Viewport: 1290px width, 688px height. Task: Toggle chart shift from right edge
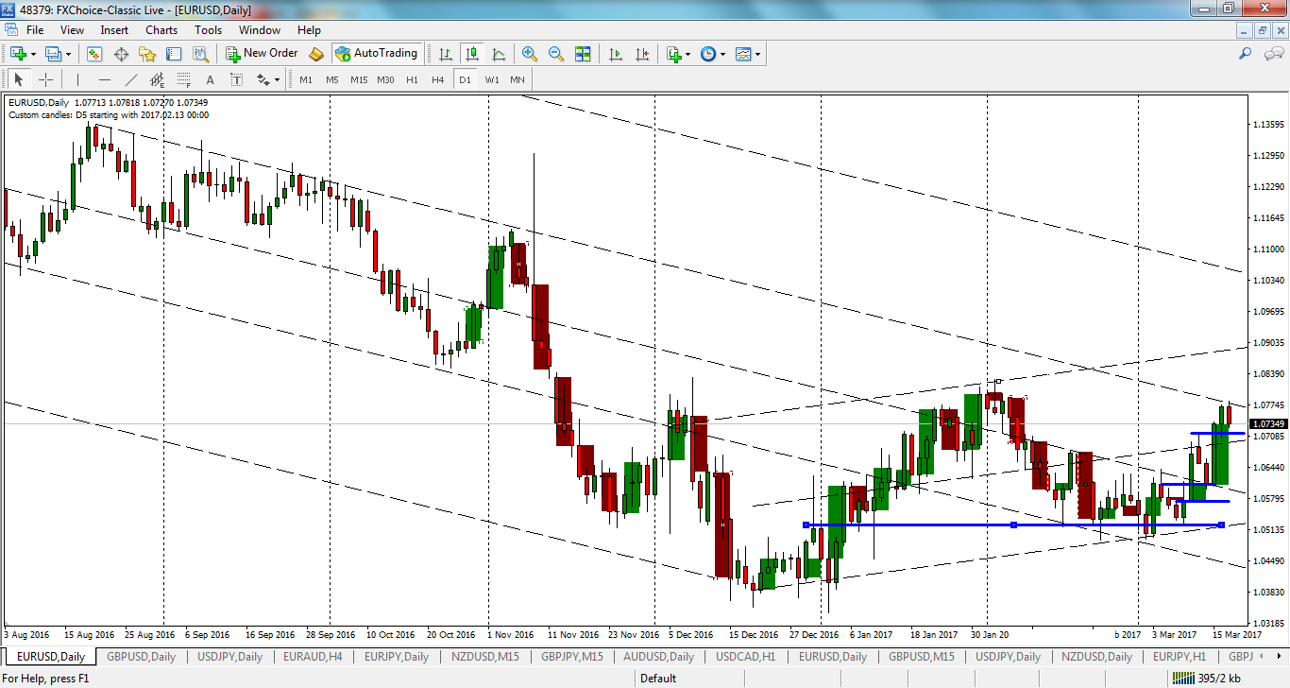[643, 53]
